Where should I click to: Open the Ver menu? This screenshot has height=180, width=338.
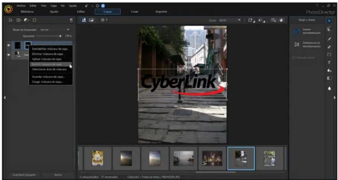[x=63, y=6]
